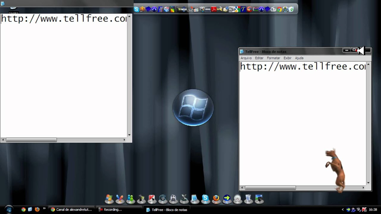Click the Kaspersky tray icon near the clock
Screen dimensions: 381x214
pyautogui.click(x=364, y=210)
